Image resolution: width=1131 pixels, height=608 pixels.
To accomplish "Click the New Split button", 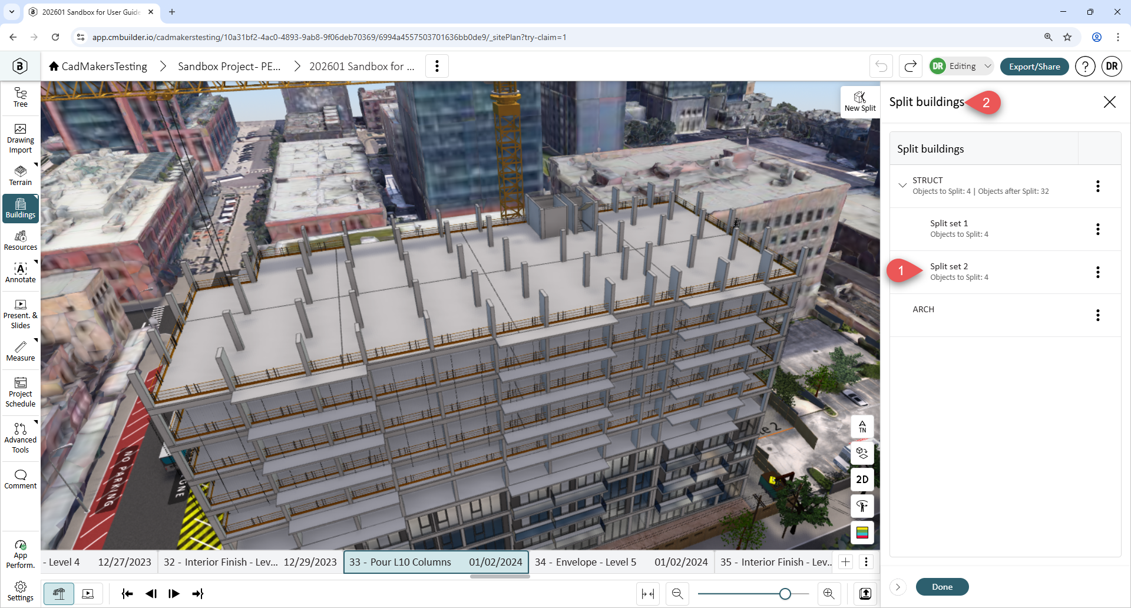I will pos(860,102).
